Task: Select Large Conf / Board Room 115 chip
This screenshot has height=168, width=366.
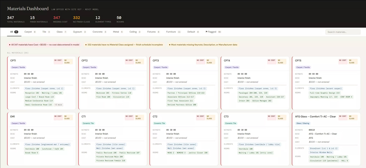Action: coord(40,97)
